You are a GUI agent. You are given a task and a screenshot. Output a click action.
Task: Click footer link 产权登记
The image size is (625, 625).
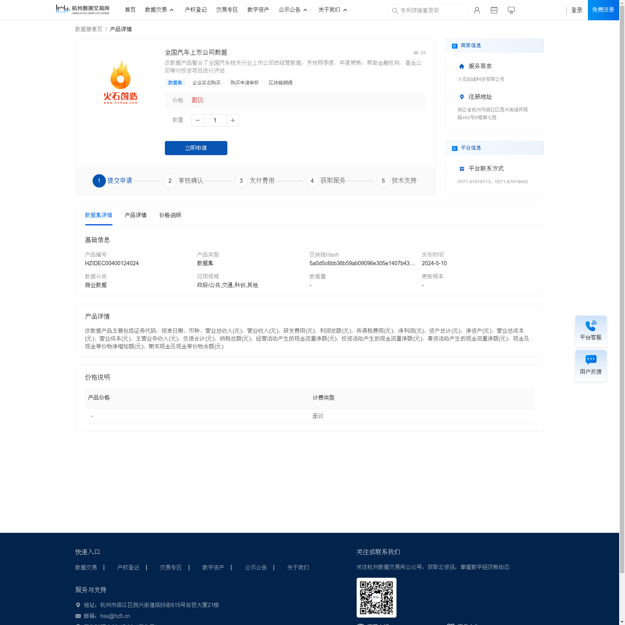click(x=128, y=568)
